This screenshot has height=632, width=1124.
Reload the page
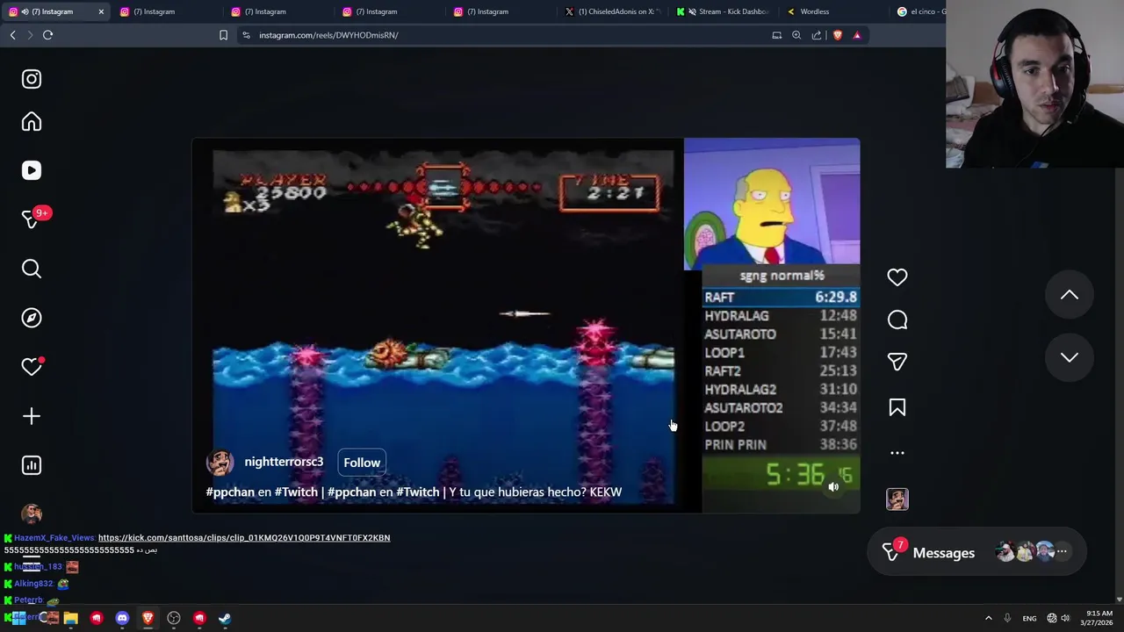coord(48,35)
